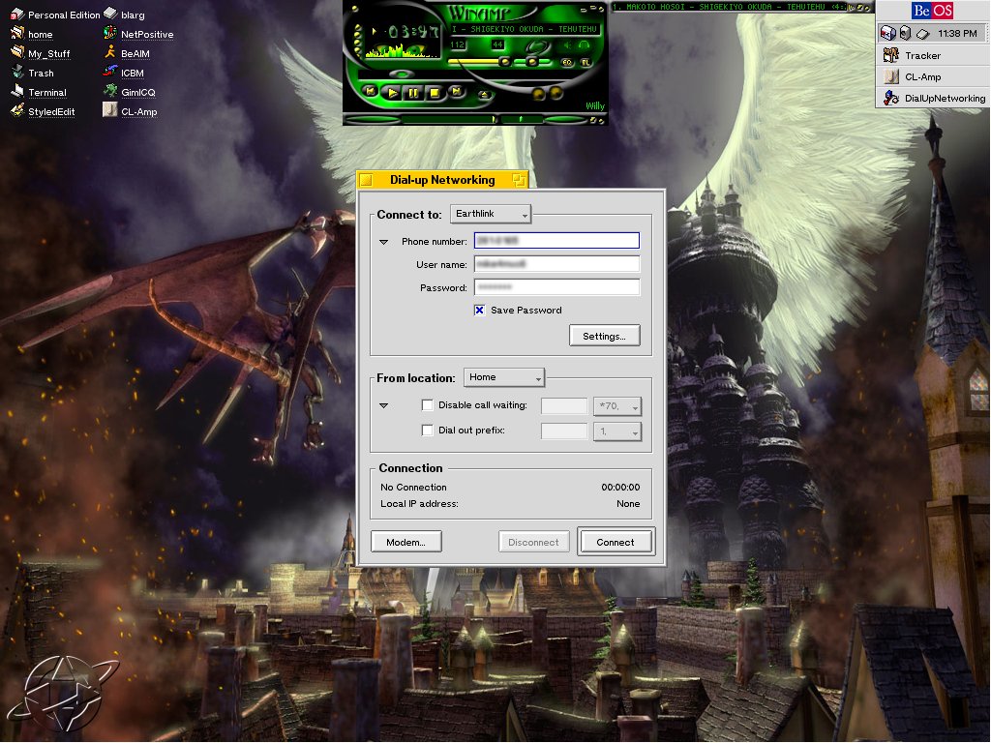
Task: Collapse the Phone number details triangle
Action: [383, 241]
